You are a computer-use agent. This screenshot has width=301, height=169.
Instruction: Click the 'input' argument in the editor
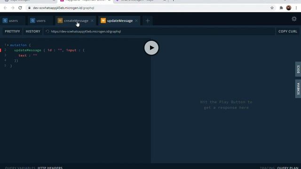coord(71,50)
